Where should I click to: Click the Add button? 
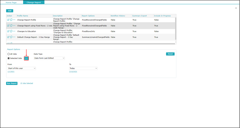[x=10, y=11]
